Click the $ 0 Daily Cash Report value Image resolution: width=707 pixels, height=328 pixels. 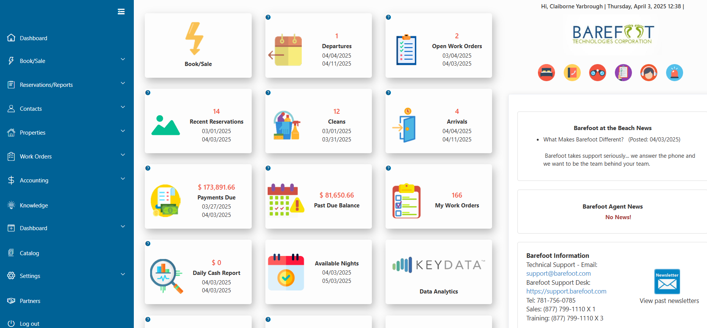216,263
